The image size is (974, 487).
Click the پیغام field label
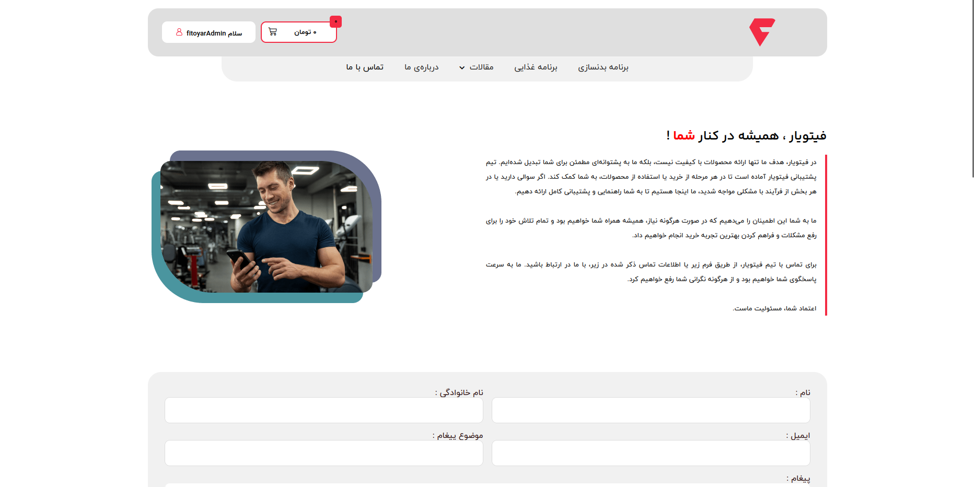[798, 478]
